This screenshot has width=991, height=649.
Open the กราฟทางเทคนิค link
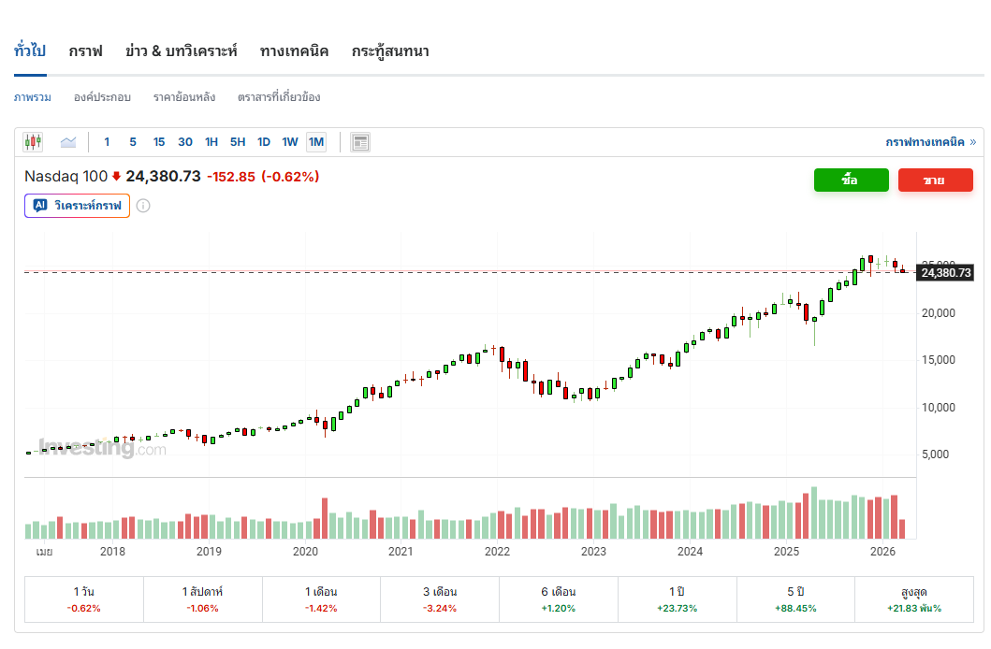[930, 142]
